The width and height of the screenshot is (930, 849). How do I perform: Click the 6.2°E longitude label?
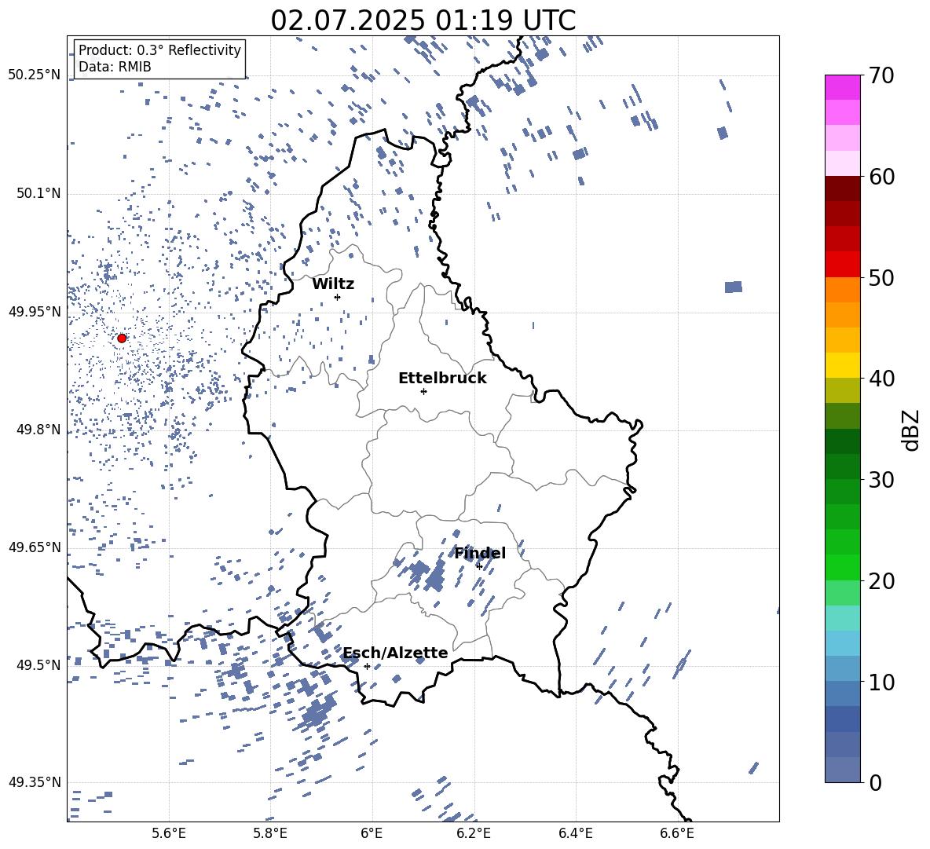(474, 833)
